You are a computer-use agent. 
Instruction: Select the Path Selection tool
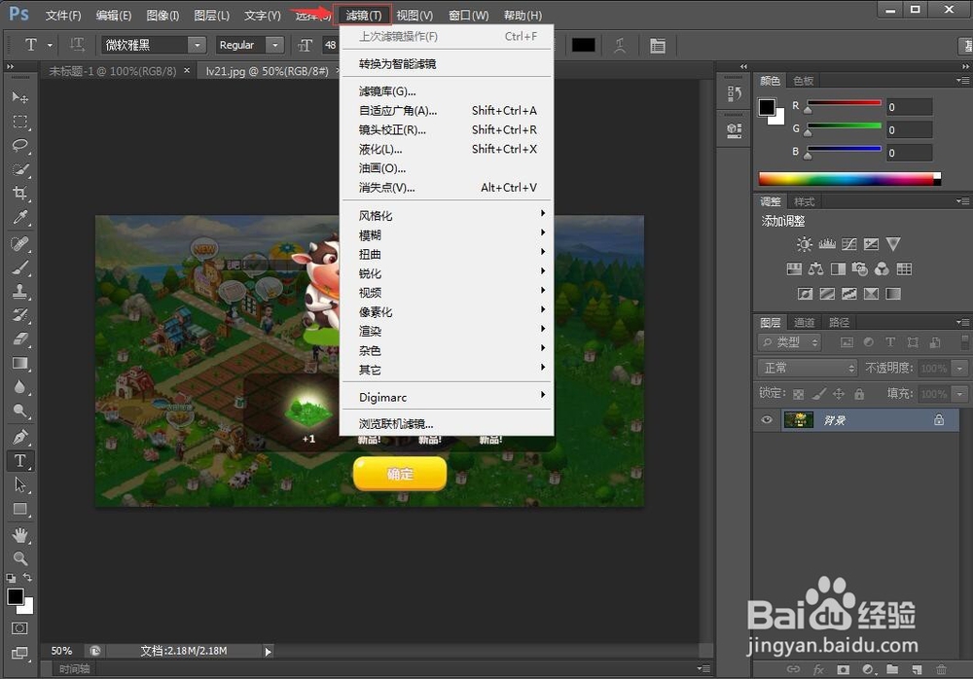pyautogui.click(x=19, y=484)
